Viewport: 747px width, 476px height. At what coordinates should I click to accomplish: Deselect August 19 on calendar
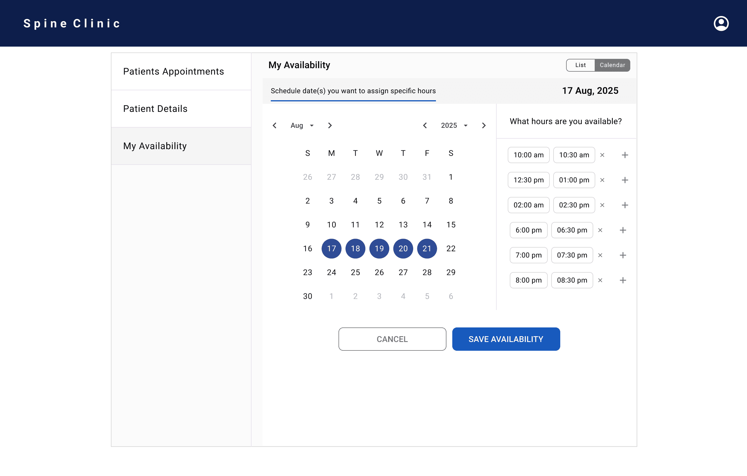[379, 249]
